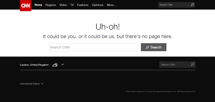Open the Video menu item

pyautogui.click(x=63, y=5)
